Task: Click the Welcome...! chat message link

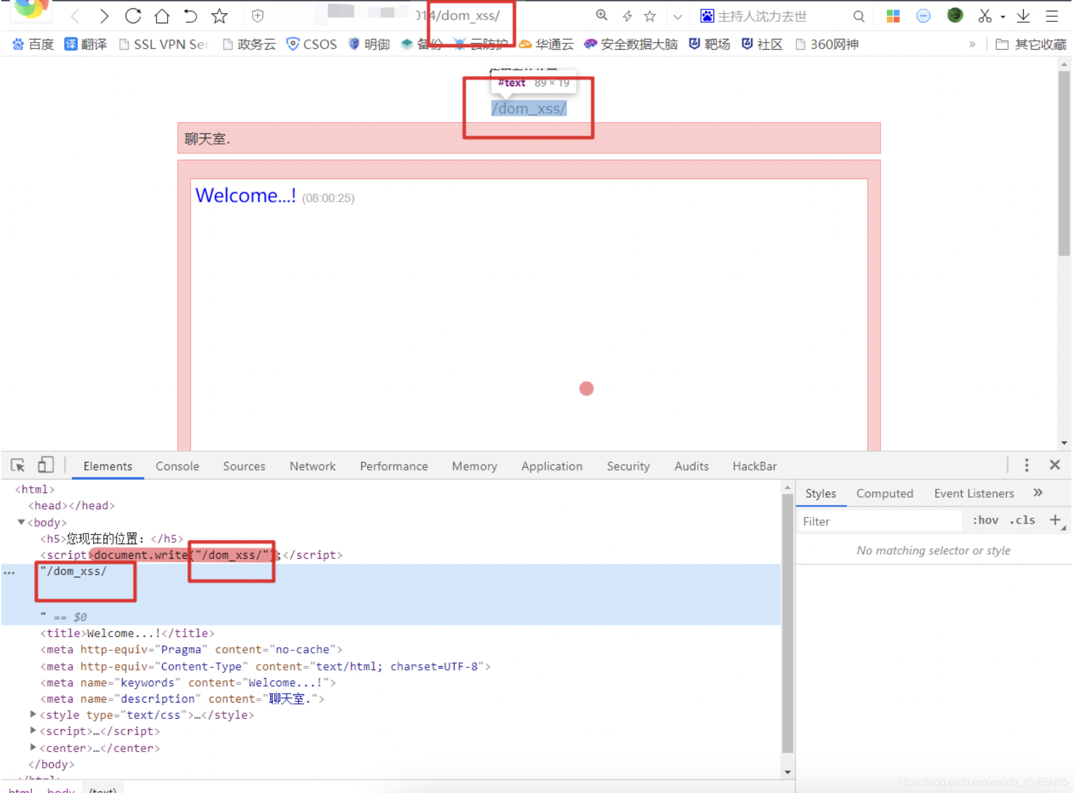Action: click(x=246, y=195)
